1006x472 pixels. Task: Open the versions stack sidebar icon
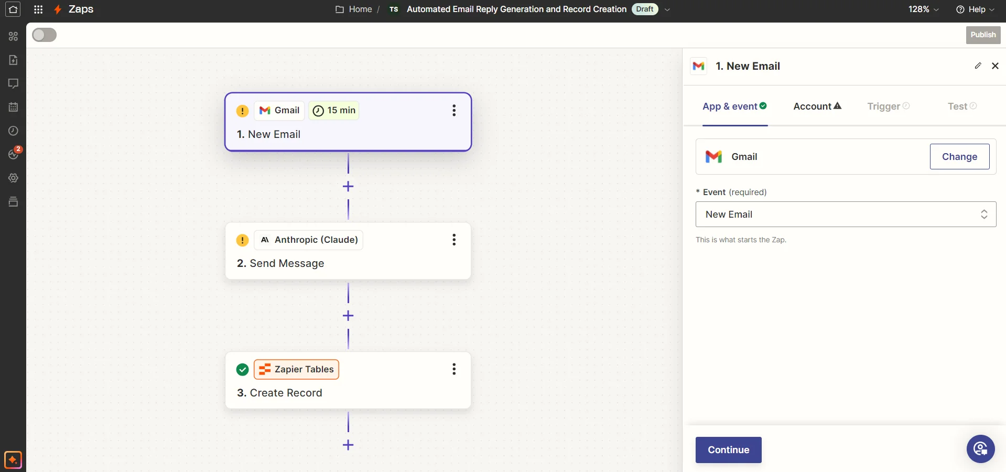coord(13,201)
